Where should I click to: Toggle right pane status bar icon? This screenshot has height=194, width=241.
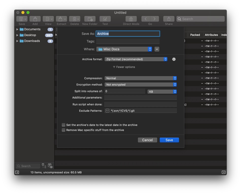click(x=224, y=172)
